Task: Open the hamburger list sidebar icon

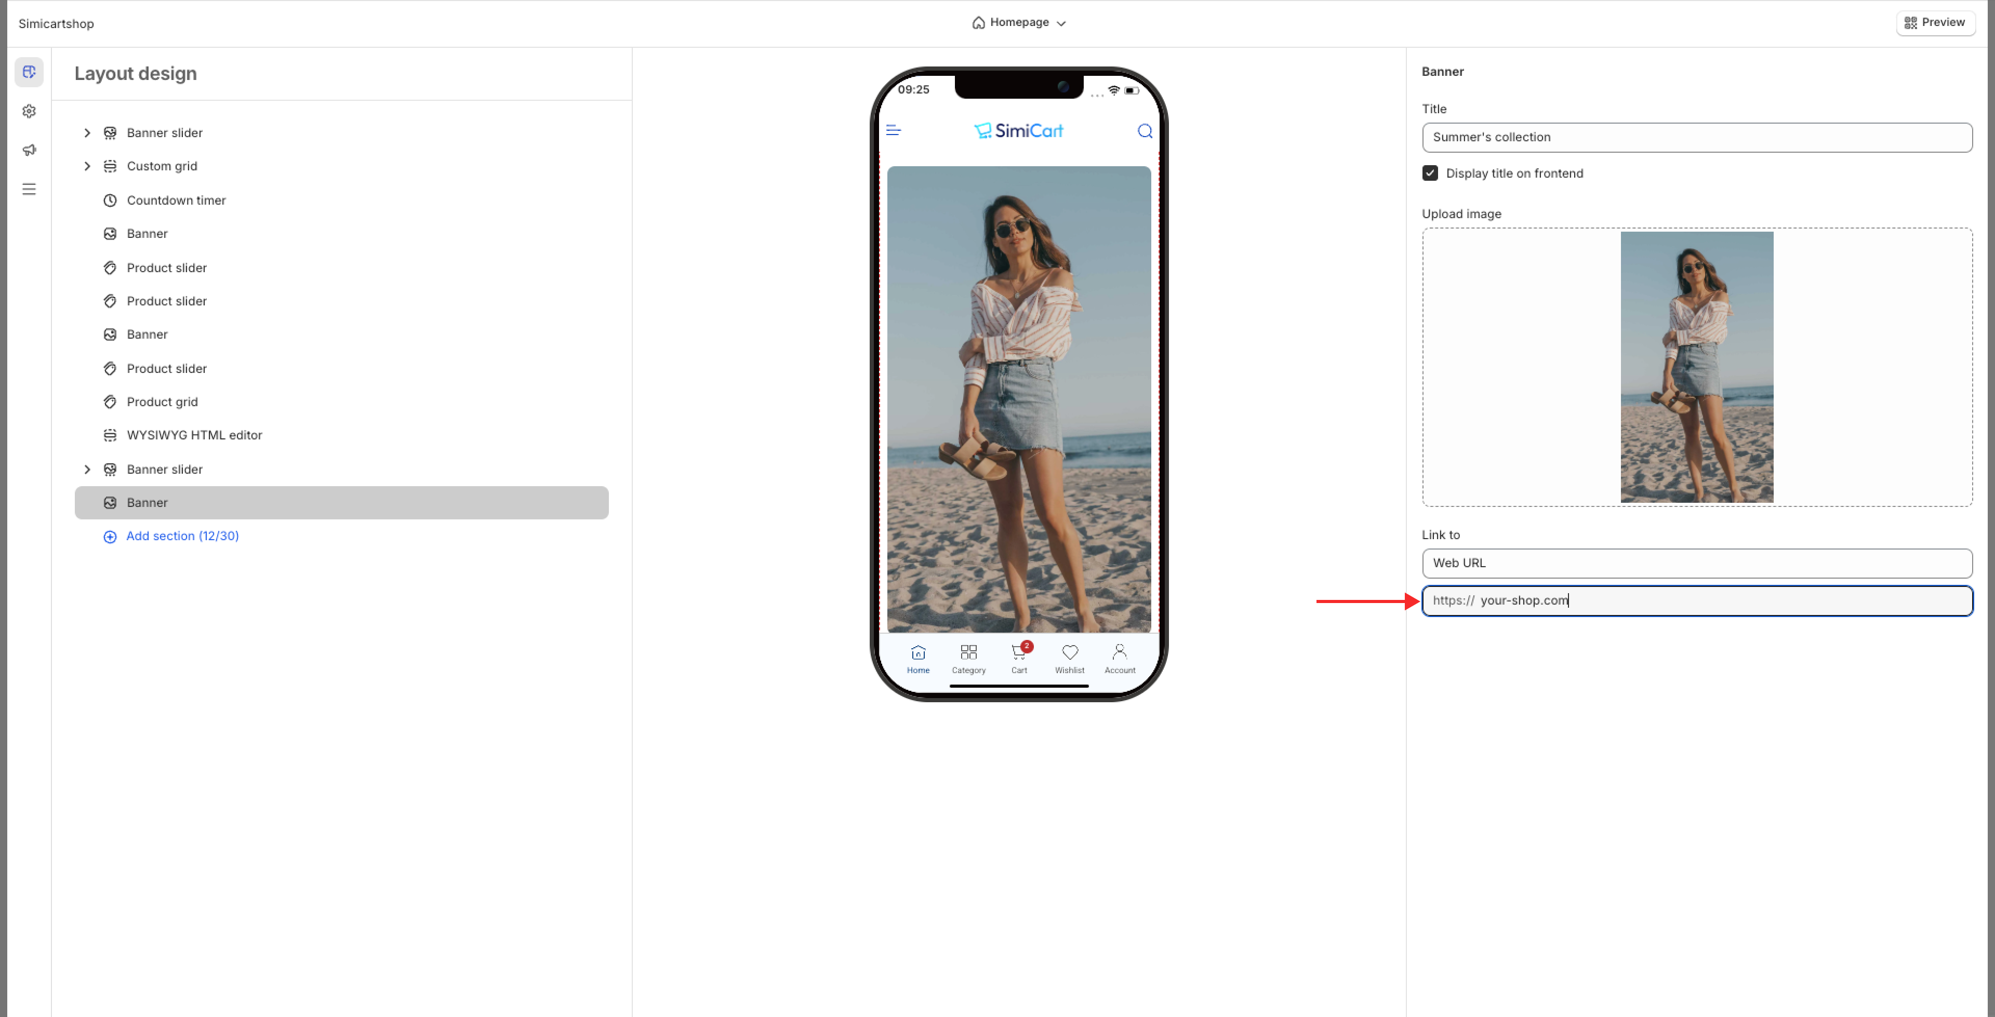Action: click(30, 190)
